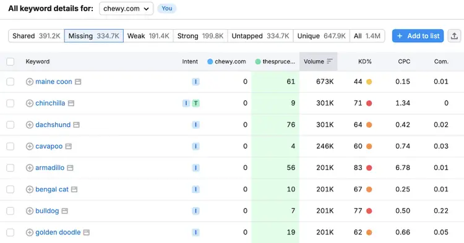This screenshot has height=243, width=464.
Task: Open the cavapoo keyword link
Action: tap(49, 147)
